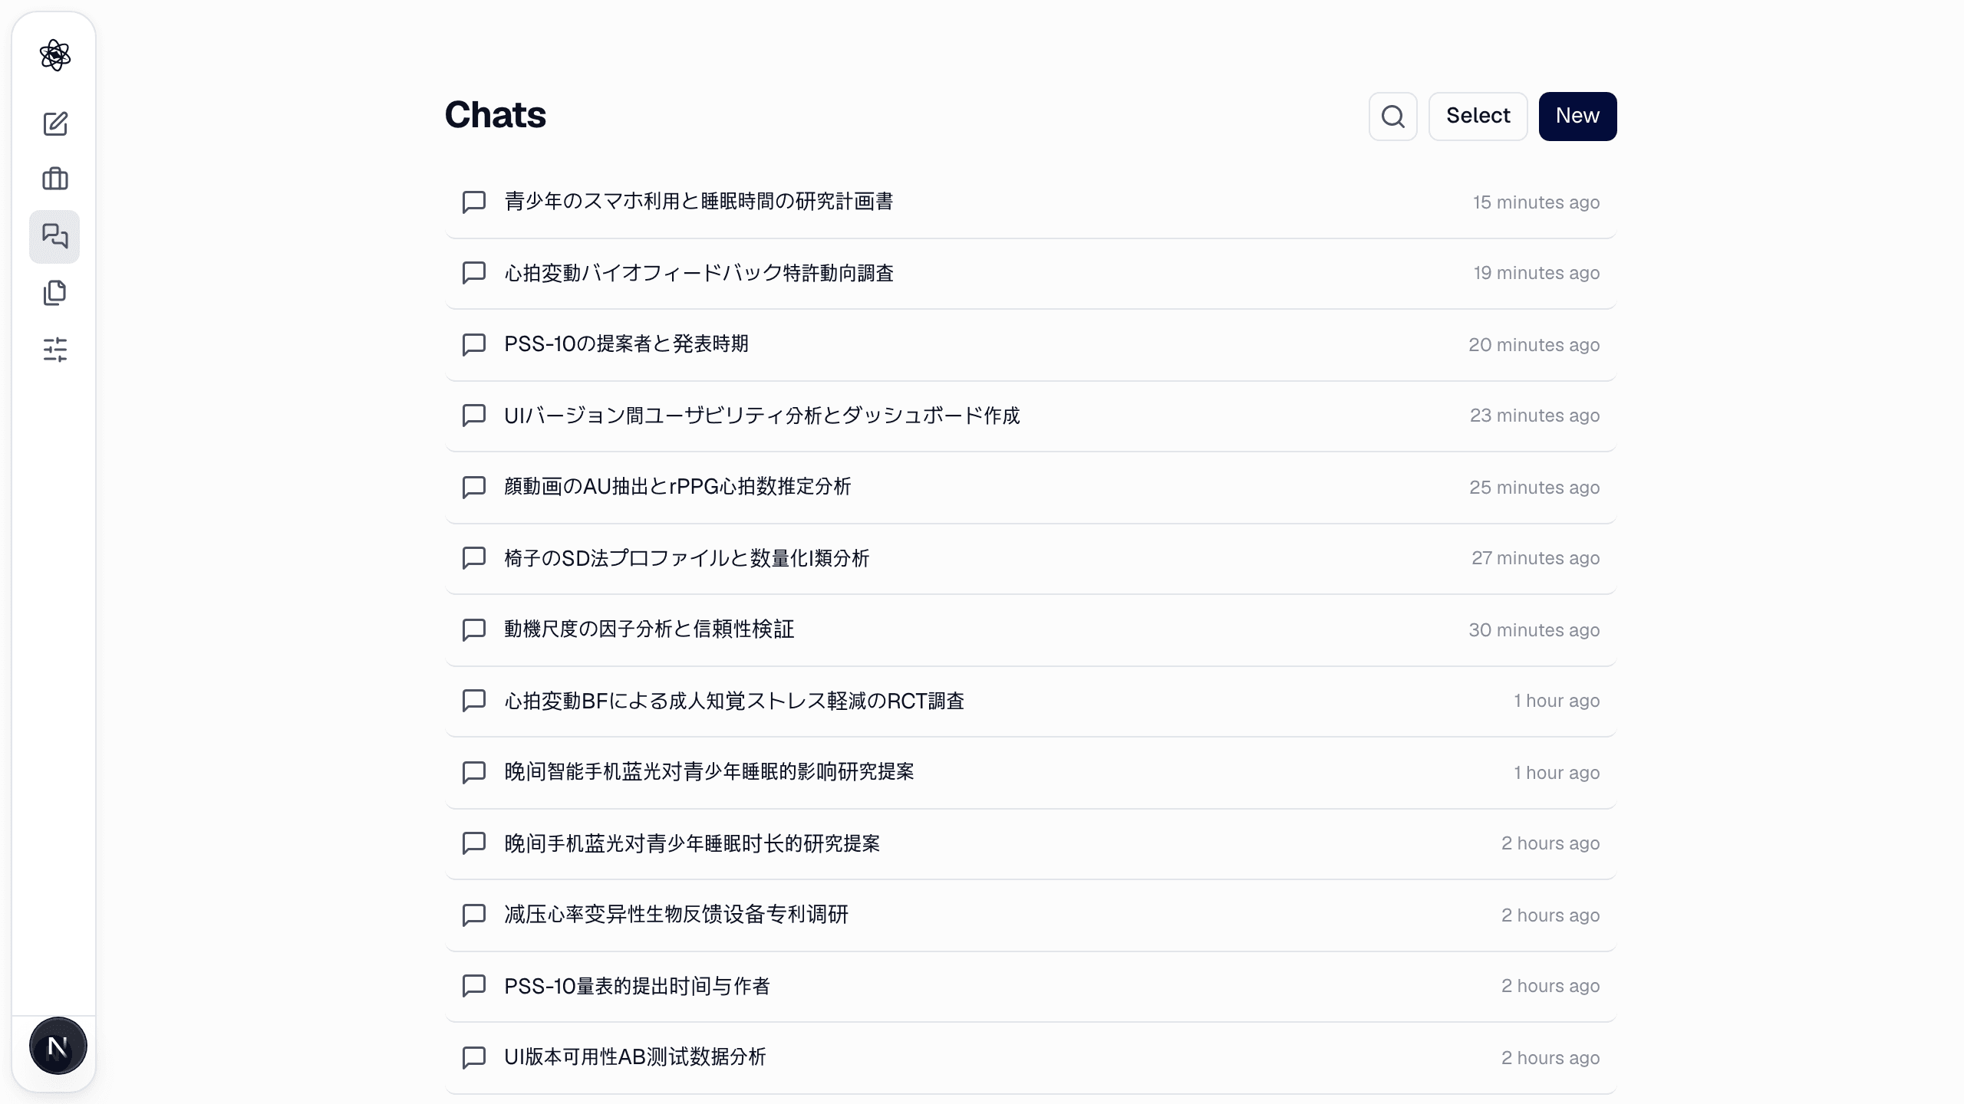This screenshot has height=1104, width=1964.
Task: Click the chat icon beside 顔動画のAU抽出とrPPG心拍数推定分析
Action: (474, 488)
